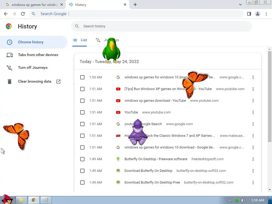Open windows xp games download - YouTube link
The height and width of the screenshot is (204, 272).
pos(155,101)
